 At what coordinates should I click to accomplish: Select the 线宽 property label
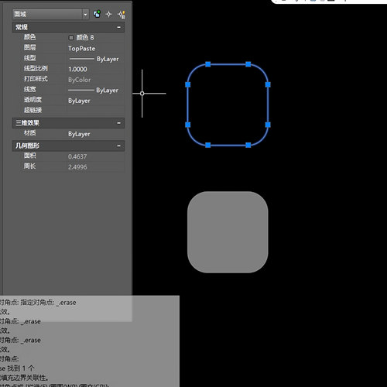29,89
